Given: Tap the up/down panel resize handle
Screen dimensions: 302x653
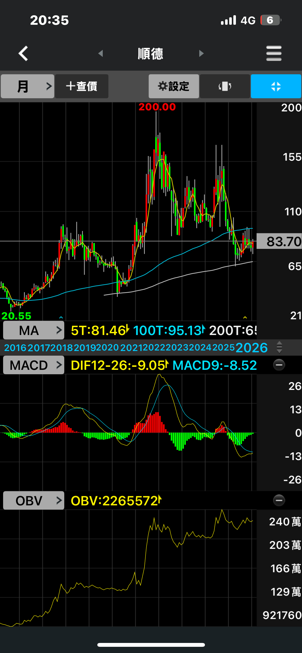Looking at the screenshot, I should [279, 347].
